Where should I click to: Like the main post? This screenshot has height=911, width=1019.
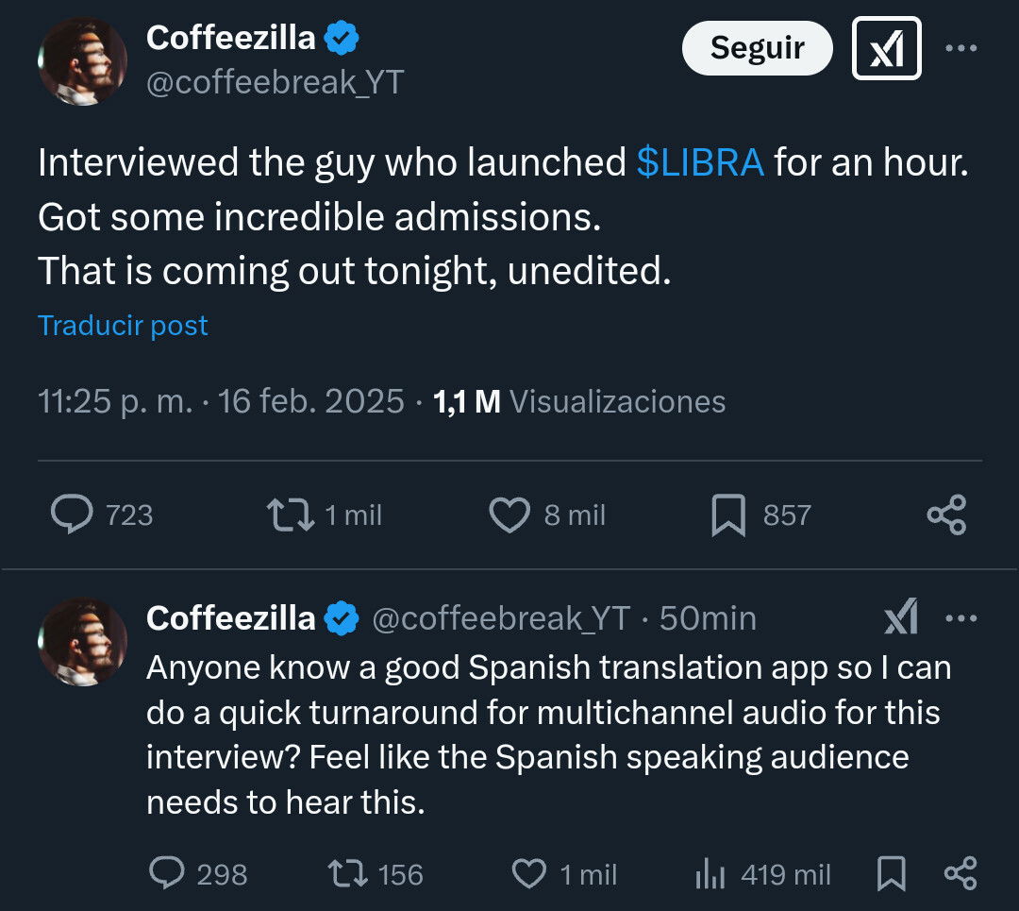pos(510,515)
